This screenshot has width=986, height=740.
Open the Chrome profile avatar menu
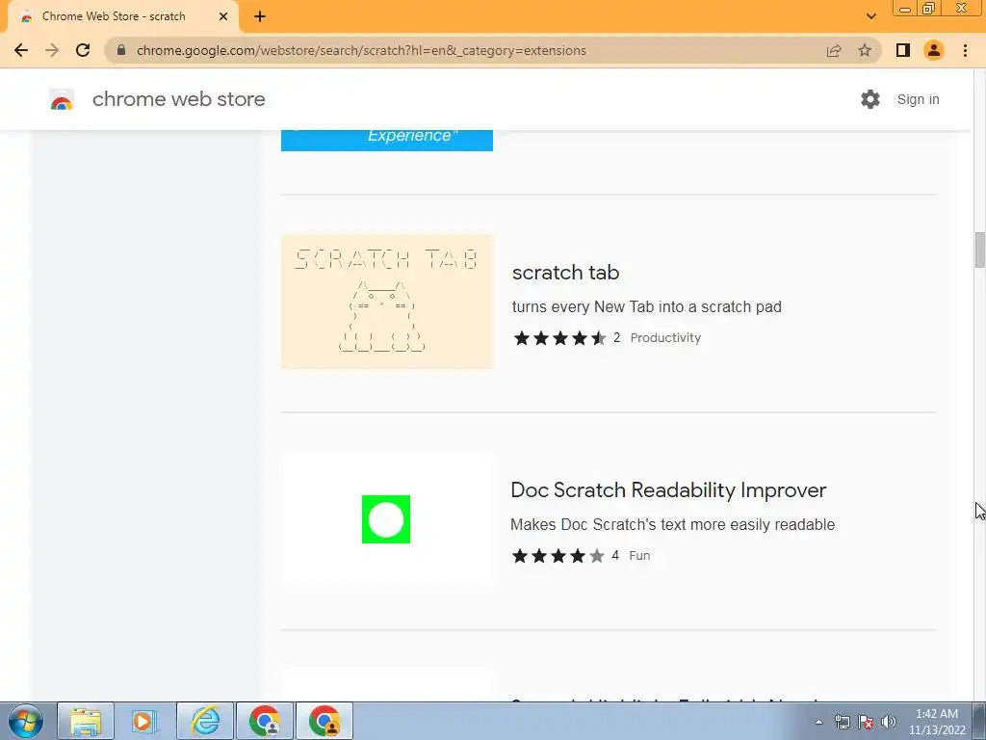point(934,50)
